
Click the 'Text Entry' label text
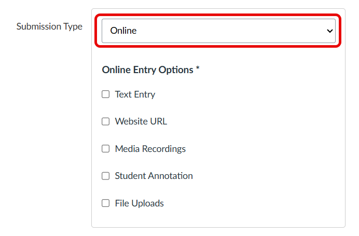coord(135,94)
